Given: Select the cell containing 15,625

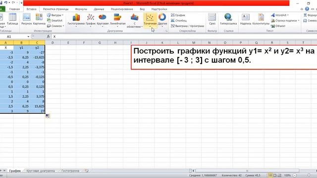Looking at the screenshot, I should (x=37, y=106).
